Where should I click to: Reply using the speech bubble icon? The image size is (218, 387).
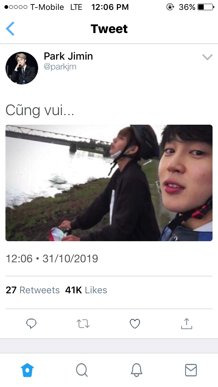pos(31,323)
